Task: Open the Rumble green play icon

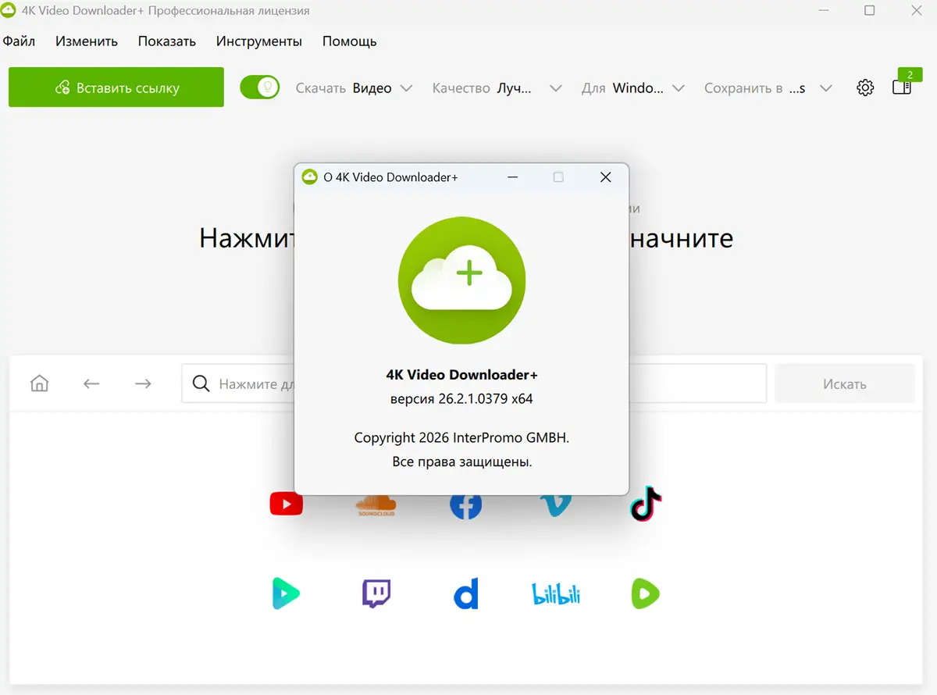Action: (x=646, y=594)
